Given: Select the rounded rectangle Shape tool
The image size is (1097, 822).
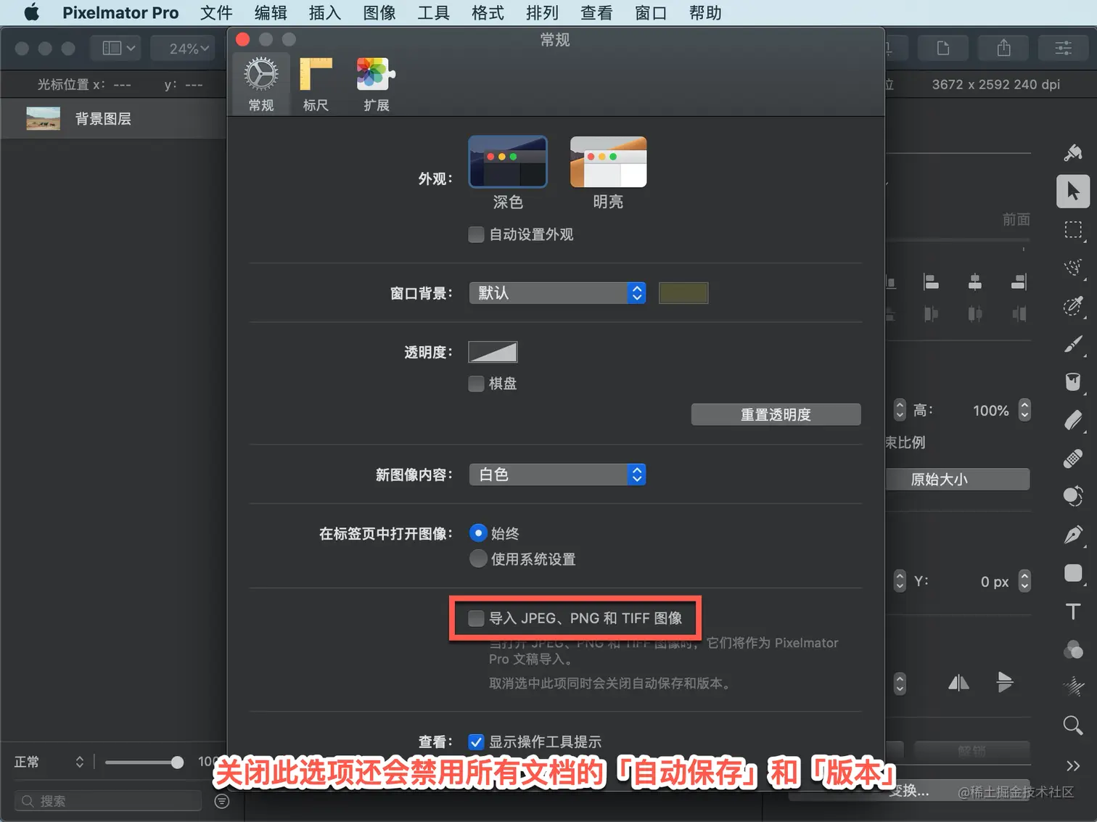Looking at the screenshot, I should pyautogui.click(x=1073, y=573).
